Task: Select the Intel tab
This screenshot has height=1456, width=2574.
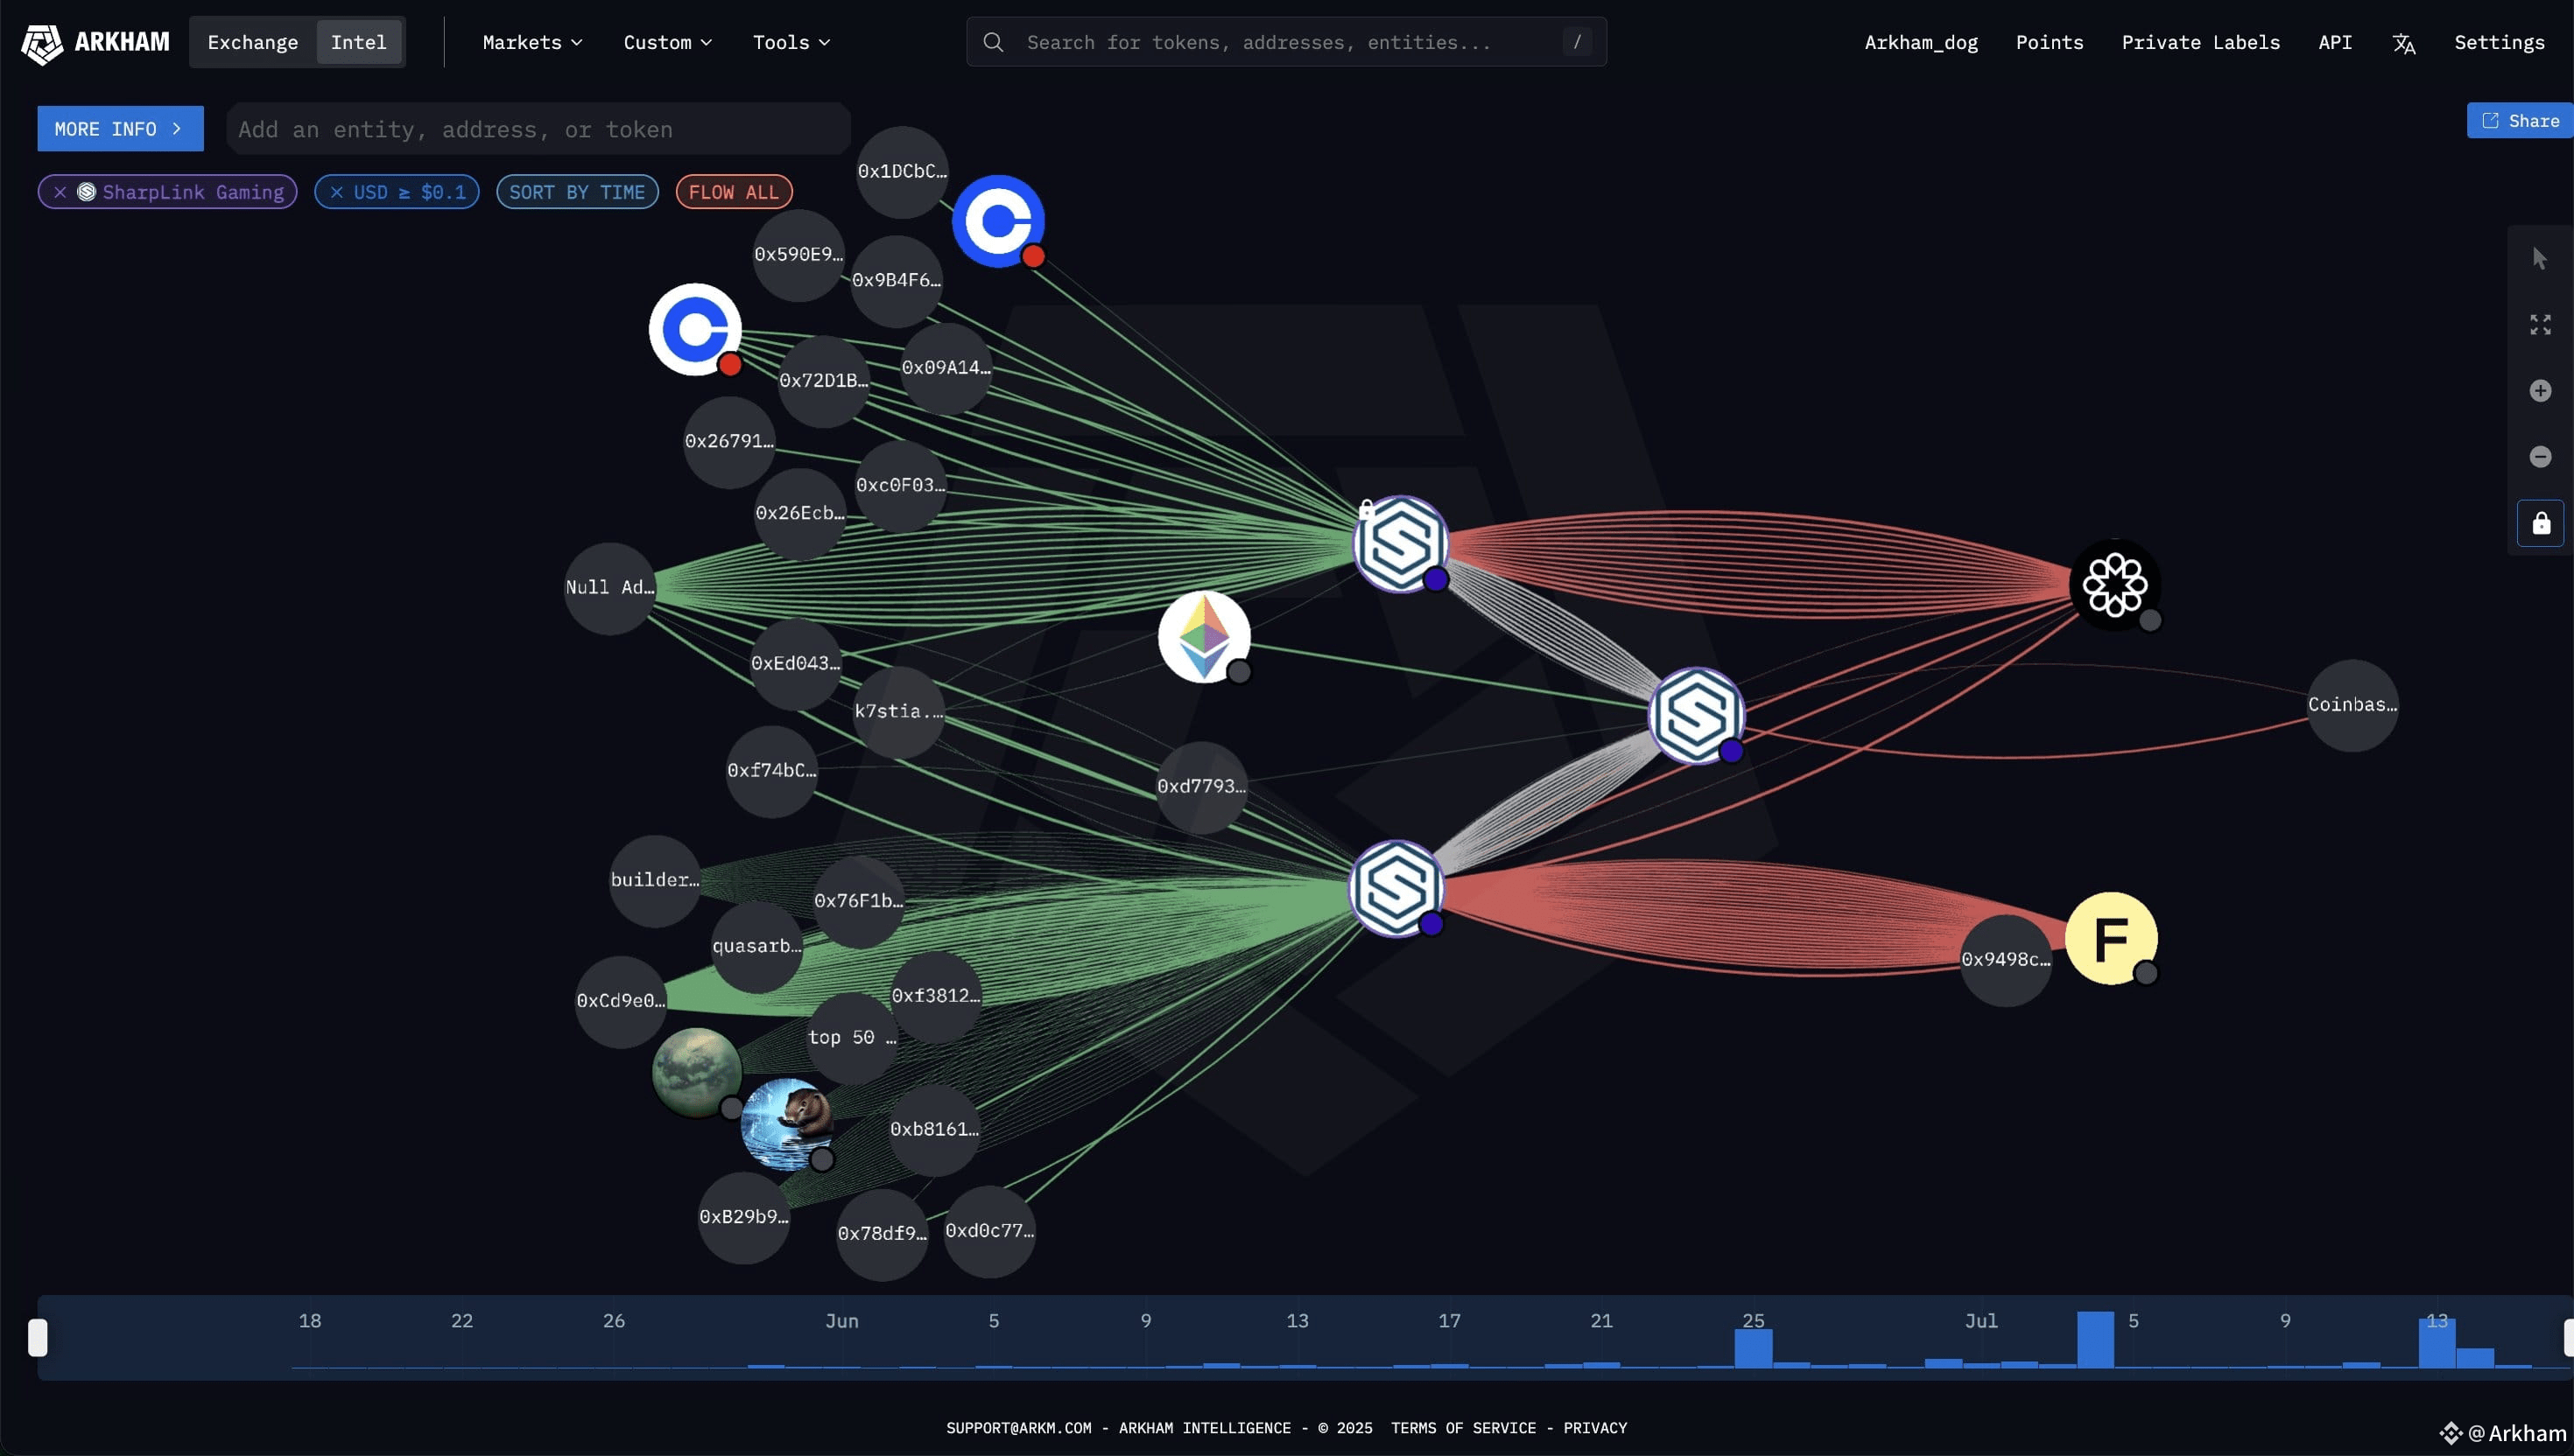Action: click(x=358, y=42)
